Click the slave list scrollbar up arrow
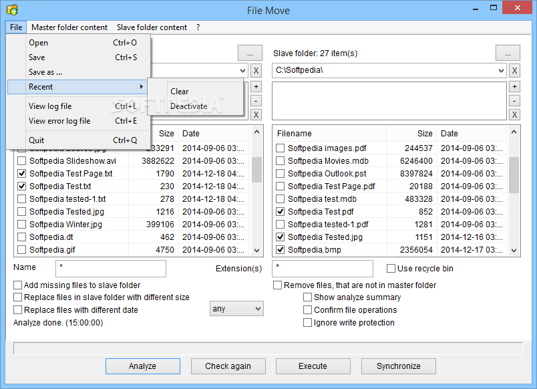The width and height of the screenshot is (537, 389). (514, 132)
